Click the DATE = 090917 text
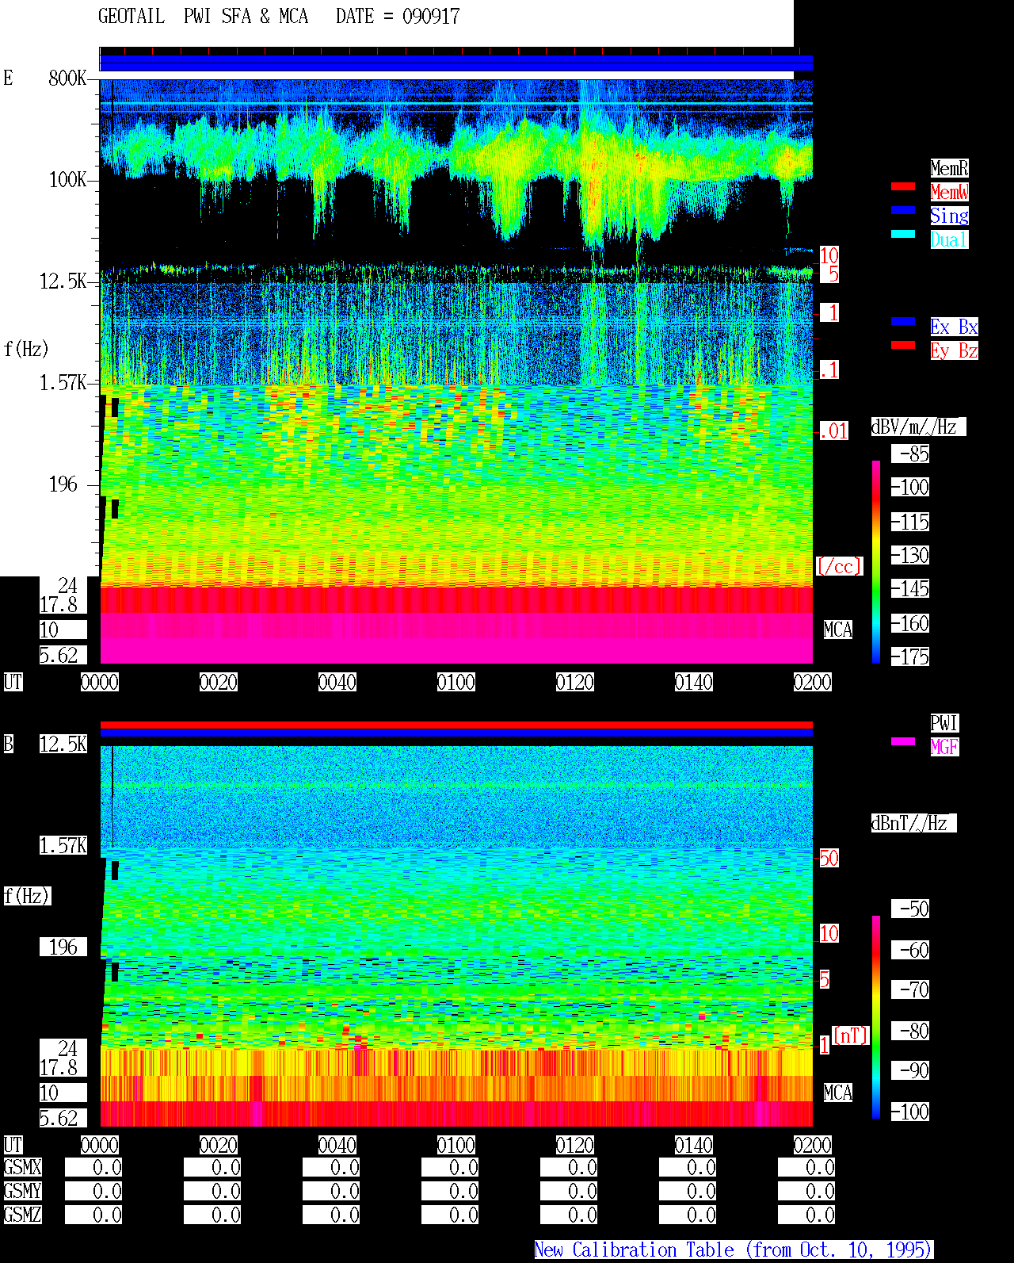The width and height of the screenshot is (1014, 1263). [x=398, y=17]
